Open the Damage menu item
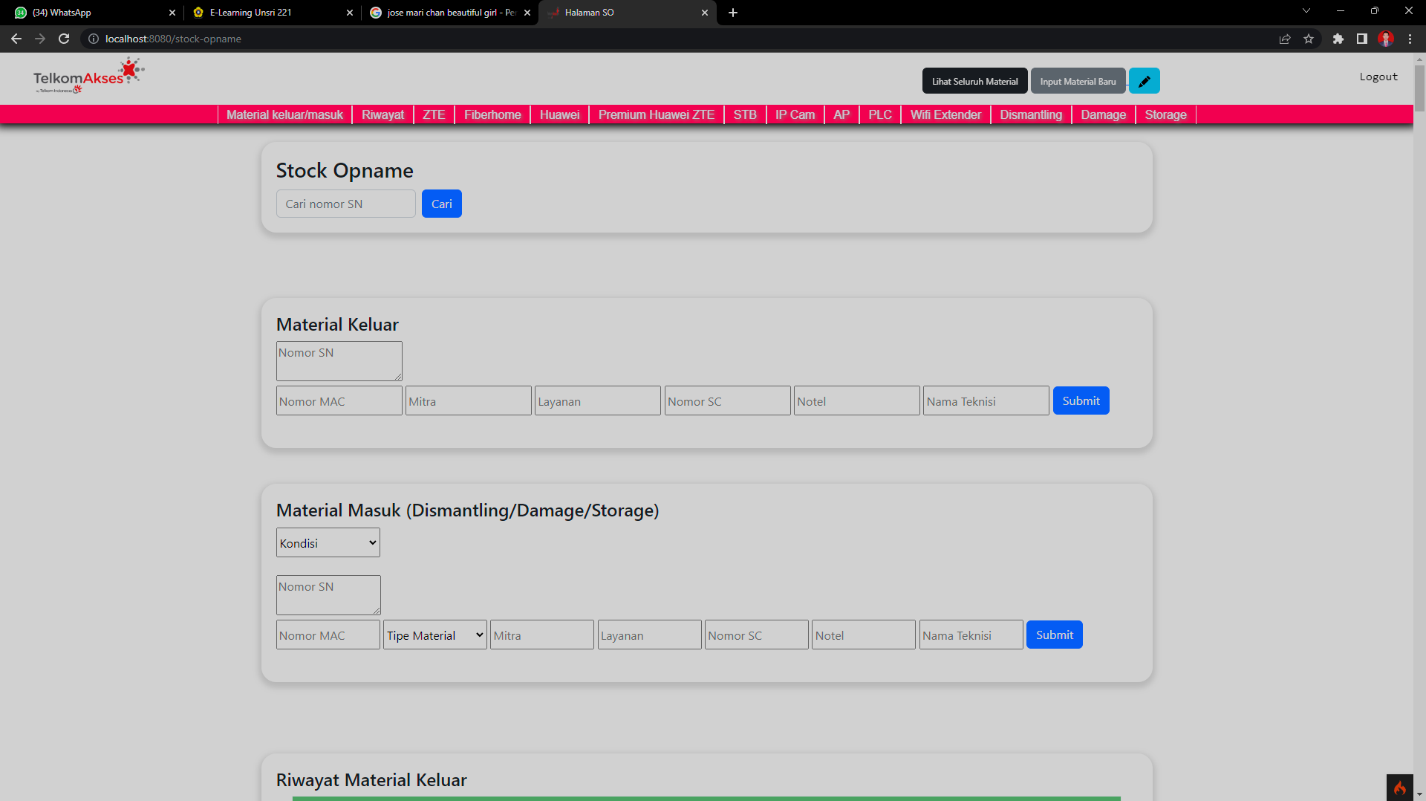This screenshot has height=801, width=1426. pyautogui.click(x=1103, y=114)
